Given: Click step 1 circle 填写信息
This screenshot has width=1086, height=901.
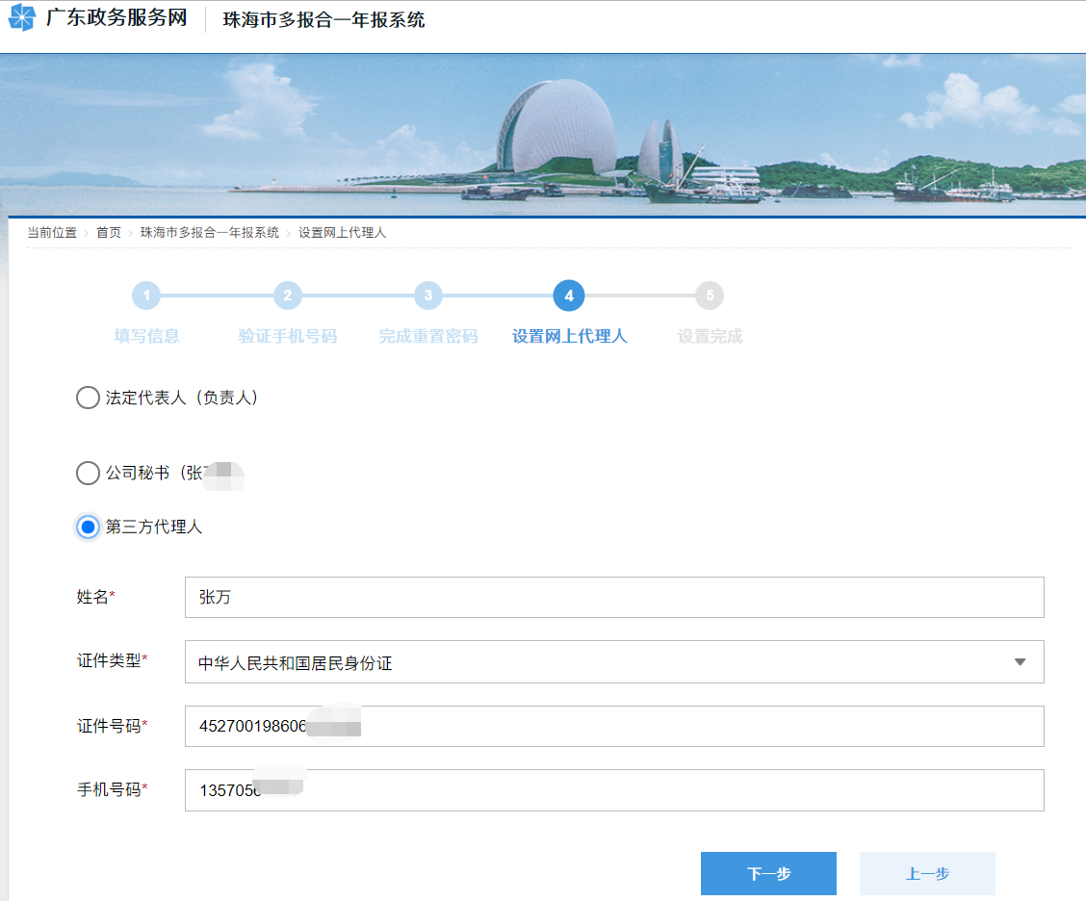Looking at the screenshot, I should pos(146,296).
